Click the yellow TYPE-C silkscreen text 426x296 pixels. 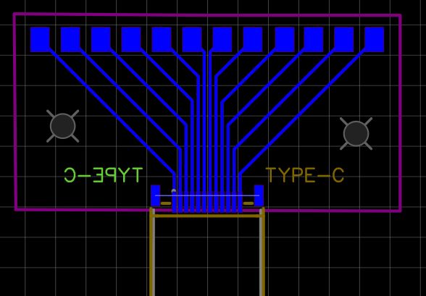tap(305, 175)
